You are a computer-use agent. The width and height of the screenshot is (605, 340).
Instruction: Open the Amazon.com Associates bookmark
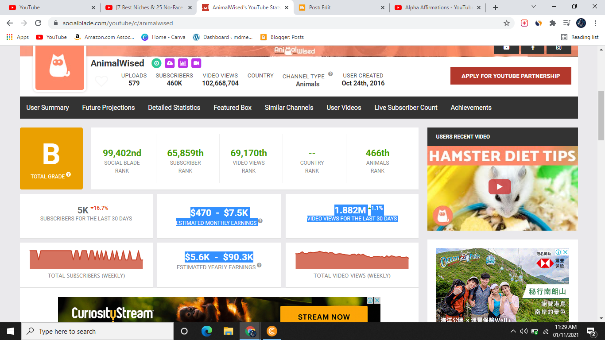pyautogui.click(x=104, y=37)
